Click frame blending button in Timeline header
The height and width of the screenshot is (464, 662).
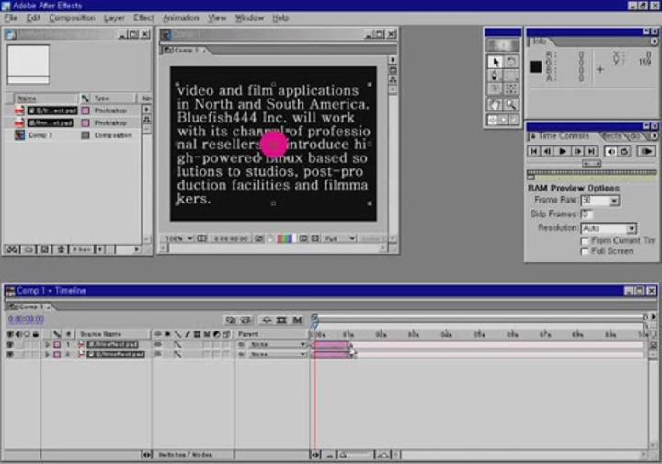pyautogui.click(x=281, y=319)
